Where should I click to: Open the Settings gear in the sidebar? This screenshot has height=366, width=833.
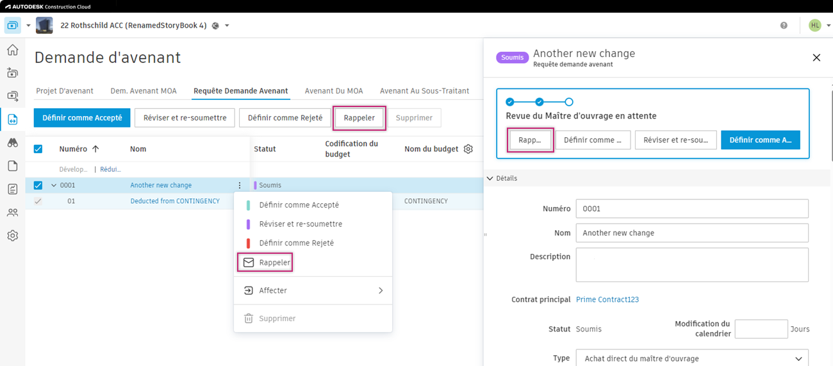[x=12, y=235]
